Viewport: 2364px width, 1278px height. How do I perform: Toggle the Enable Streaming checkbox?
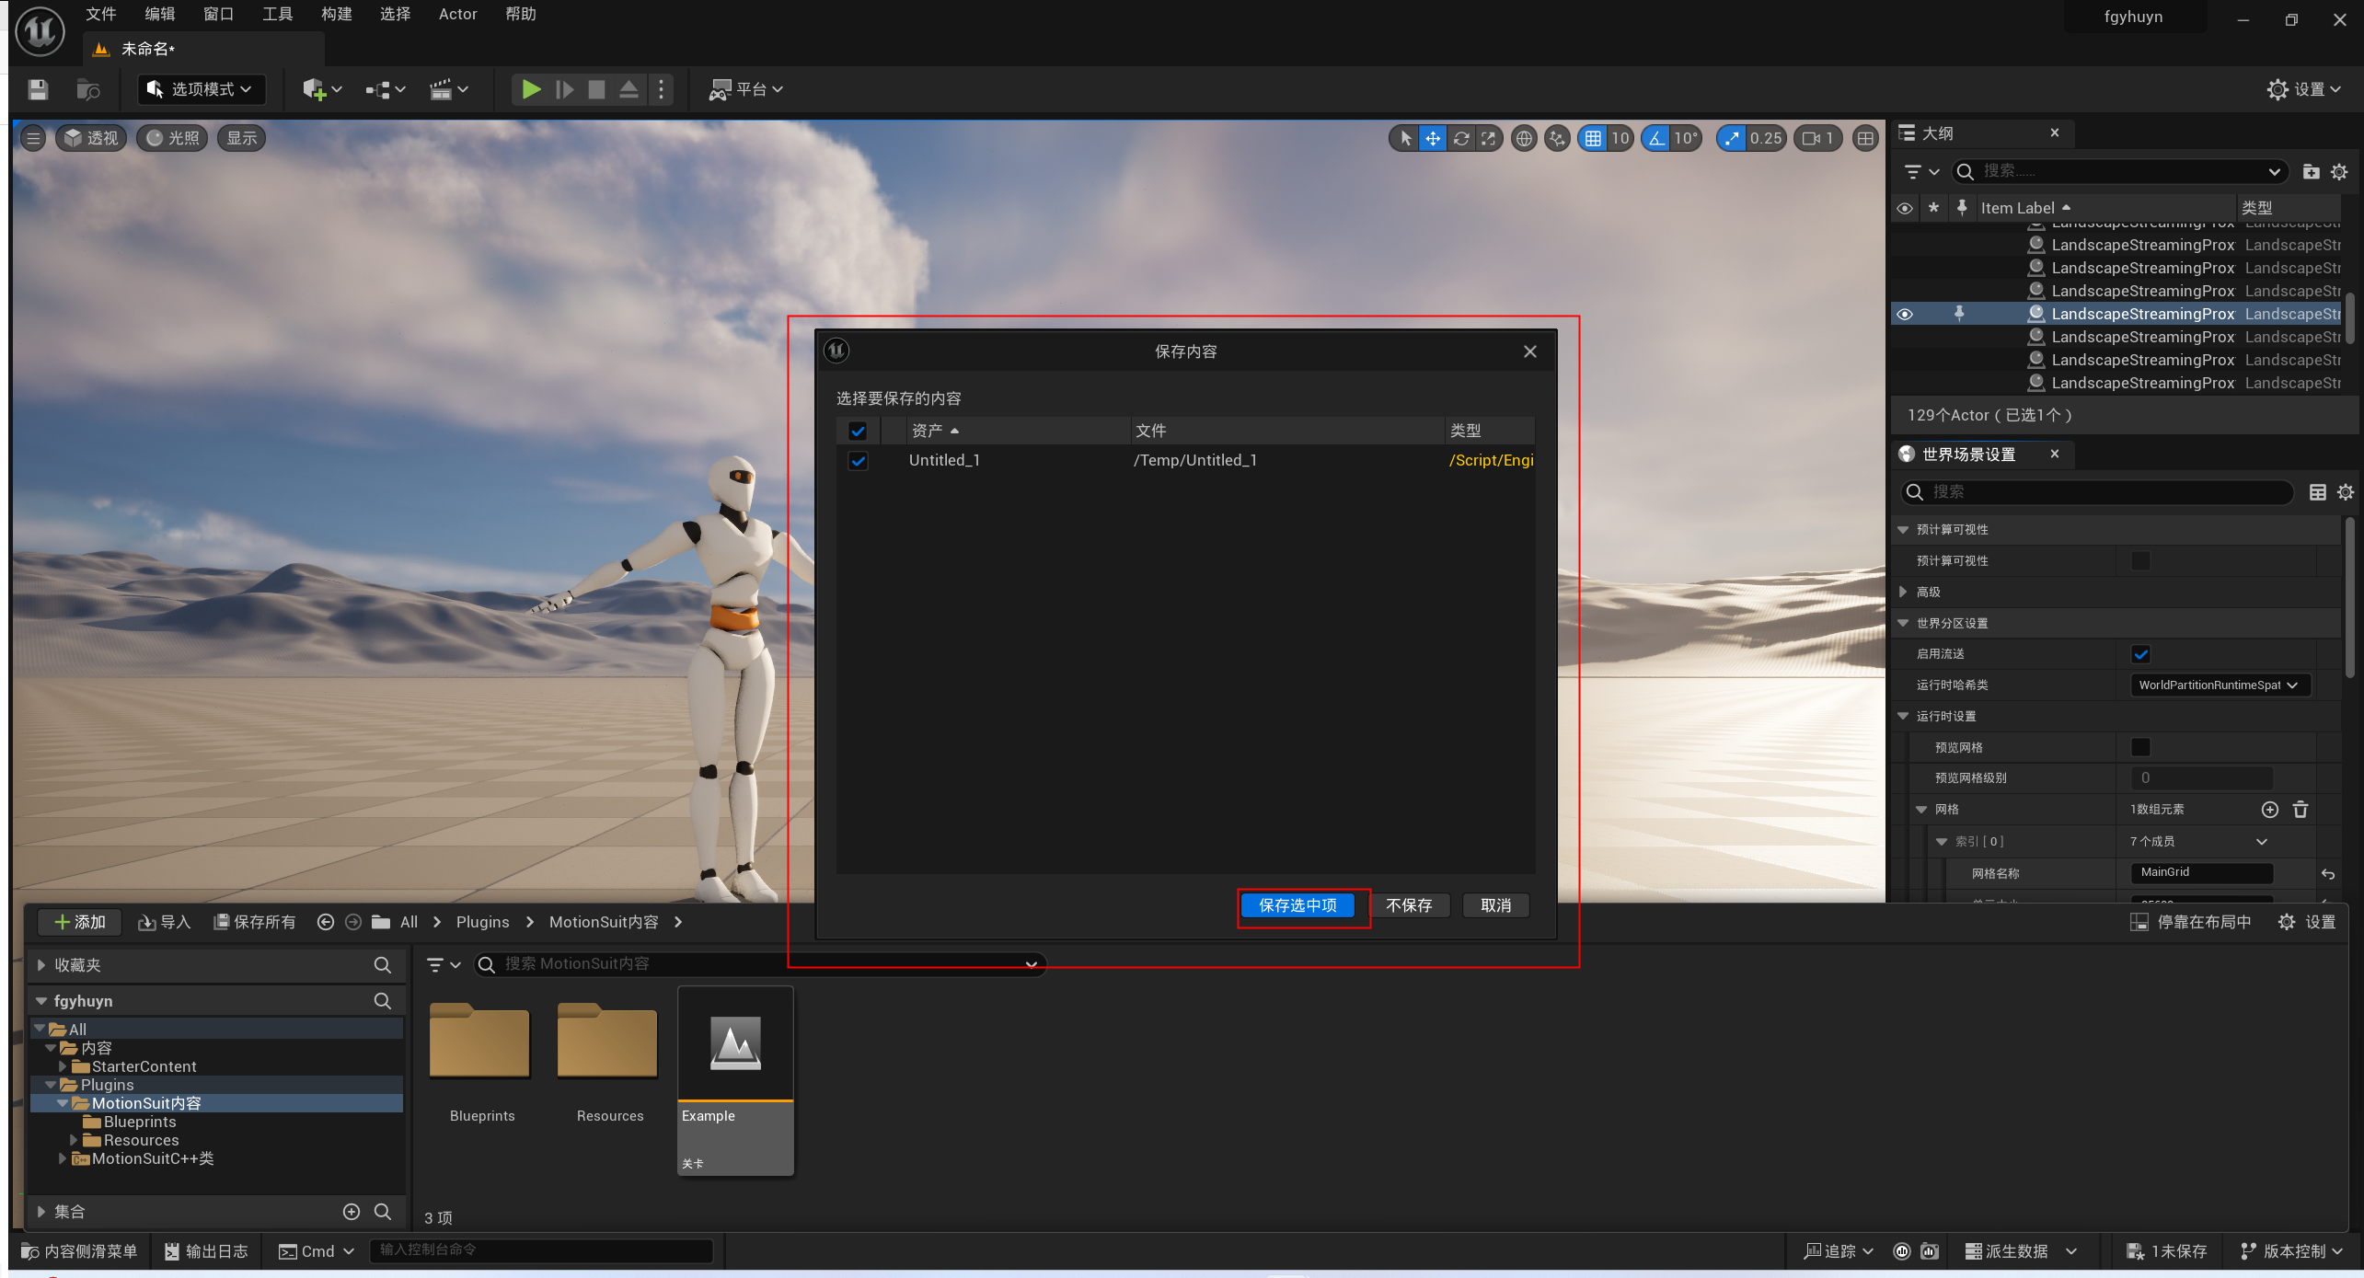click(2140, 654)
